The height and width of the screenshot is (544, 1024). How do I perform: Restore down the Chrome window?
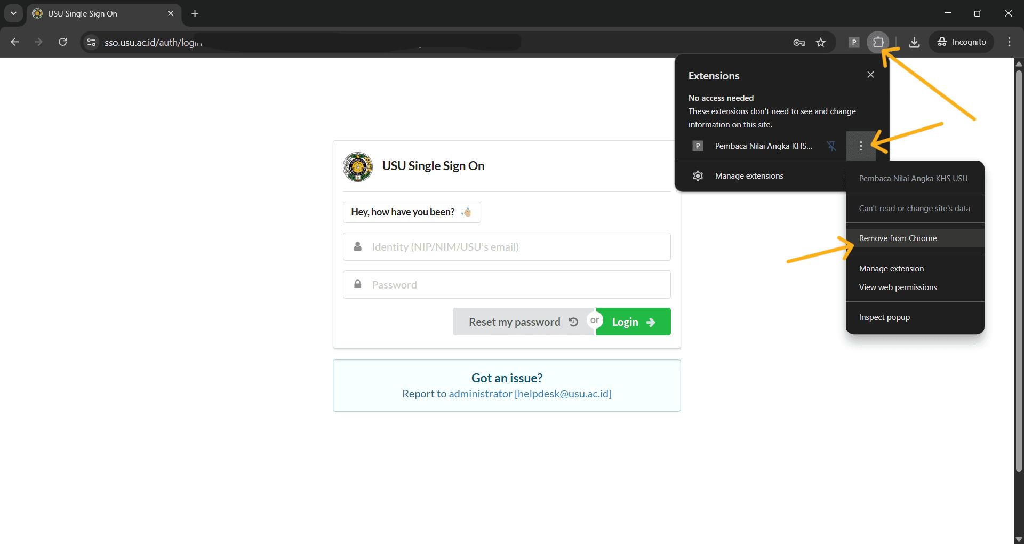click(978, 13)
